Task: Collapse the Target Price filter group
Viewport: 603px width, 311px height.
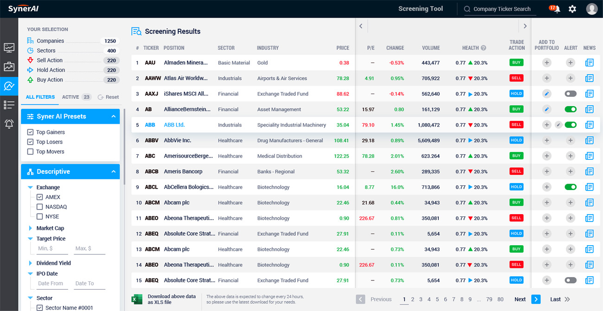Action: pyautogui.click(x=30, y=239)
